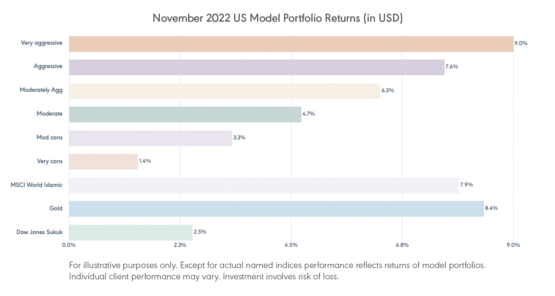Click the chart title text
Image resolution: width=555 pixels, height=296 pixels.
point(277,18)
